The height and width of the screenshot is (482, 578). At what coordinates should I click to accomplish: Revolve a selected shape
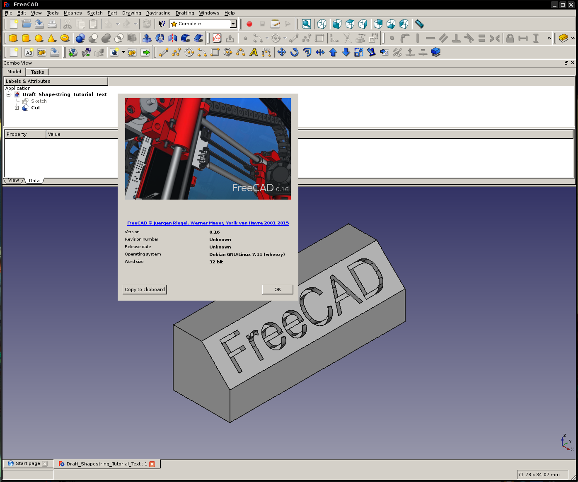coord(160,39)
